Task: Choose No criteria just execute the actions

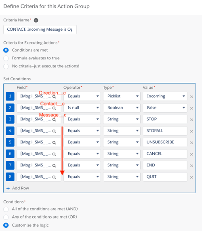Action: (6, 66)
